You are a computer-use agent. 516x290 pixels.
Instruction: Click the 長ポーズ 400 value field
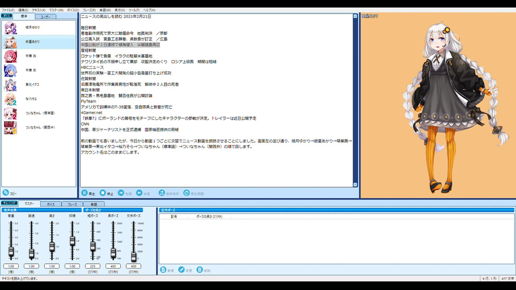tap(113, 266)
